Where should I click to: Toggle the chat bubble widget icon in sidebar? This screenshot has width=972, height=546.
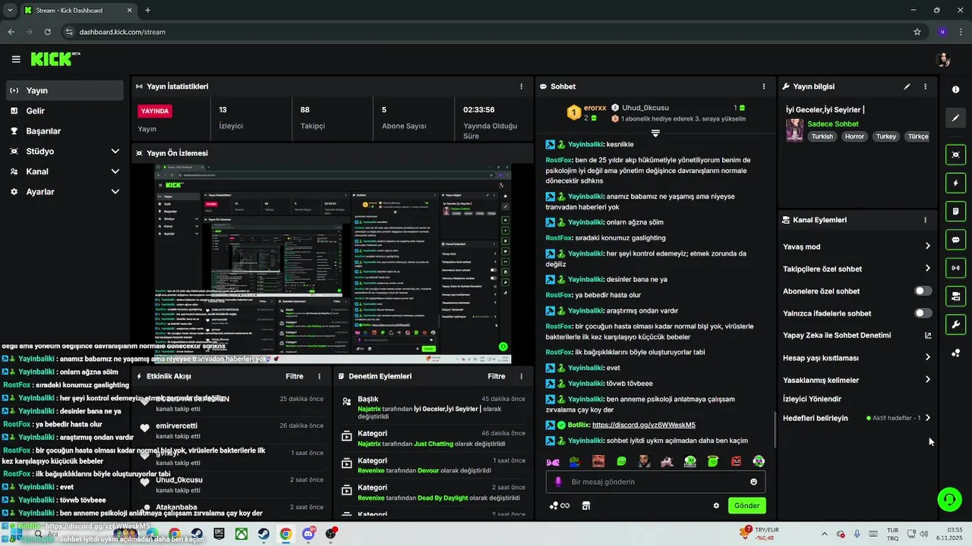[955, 240]
